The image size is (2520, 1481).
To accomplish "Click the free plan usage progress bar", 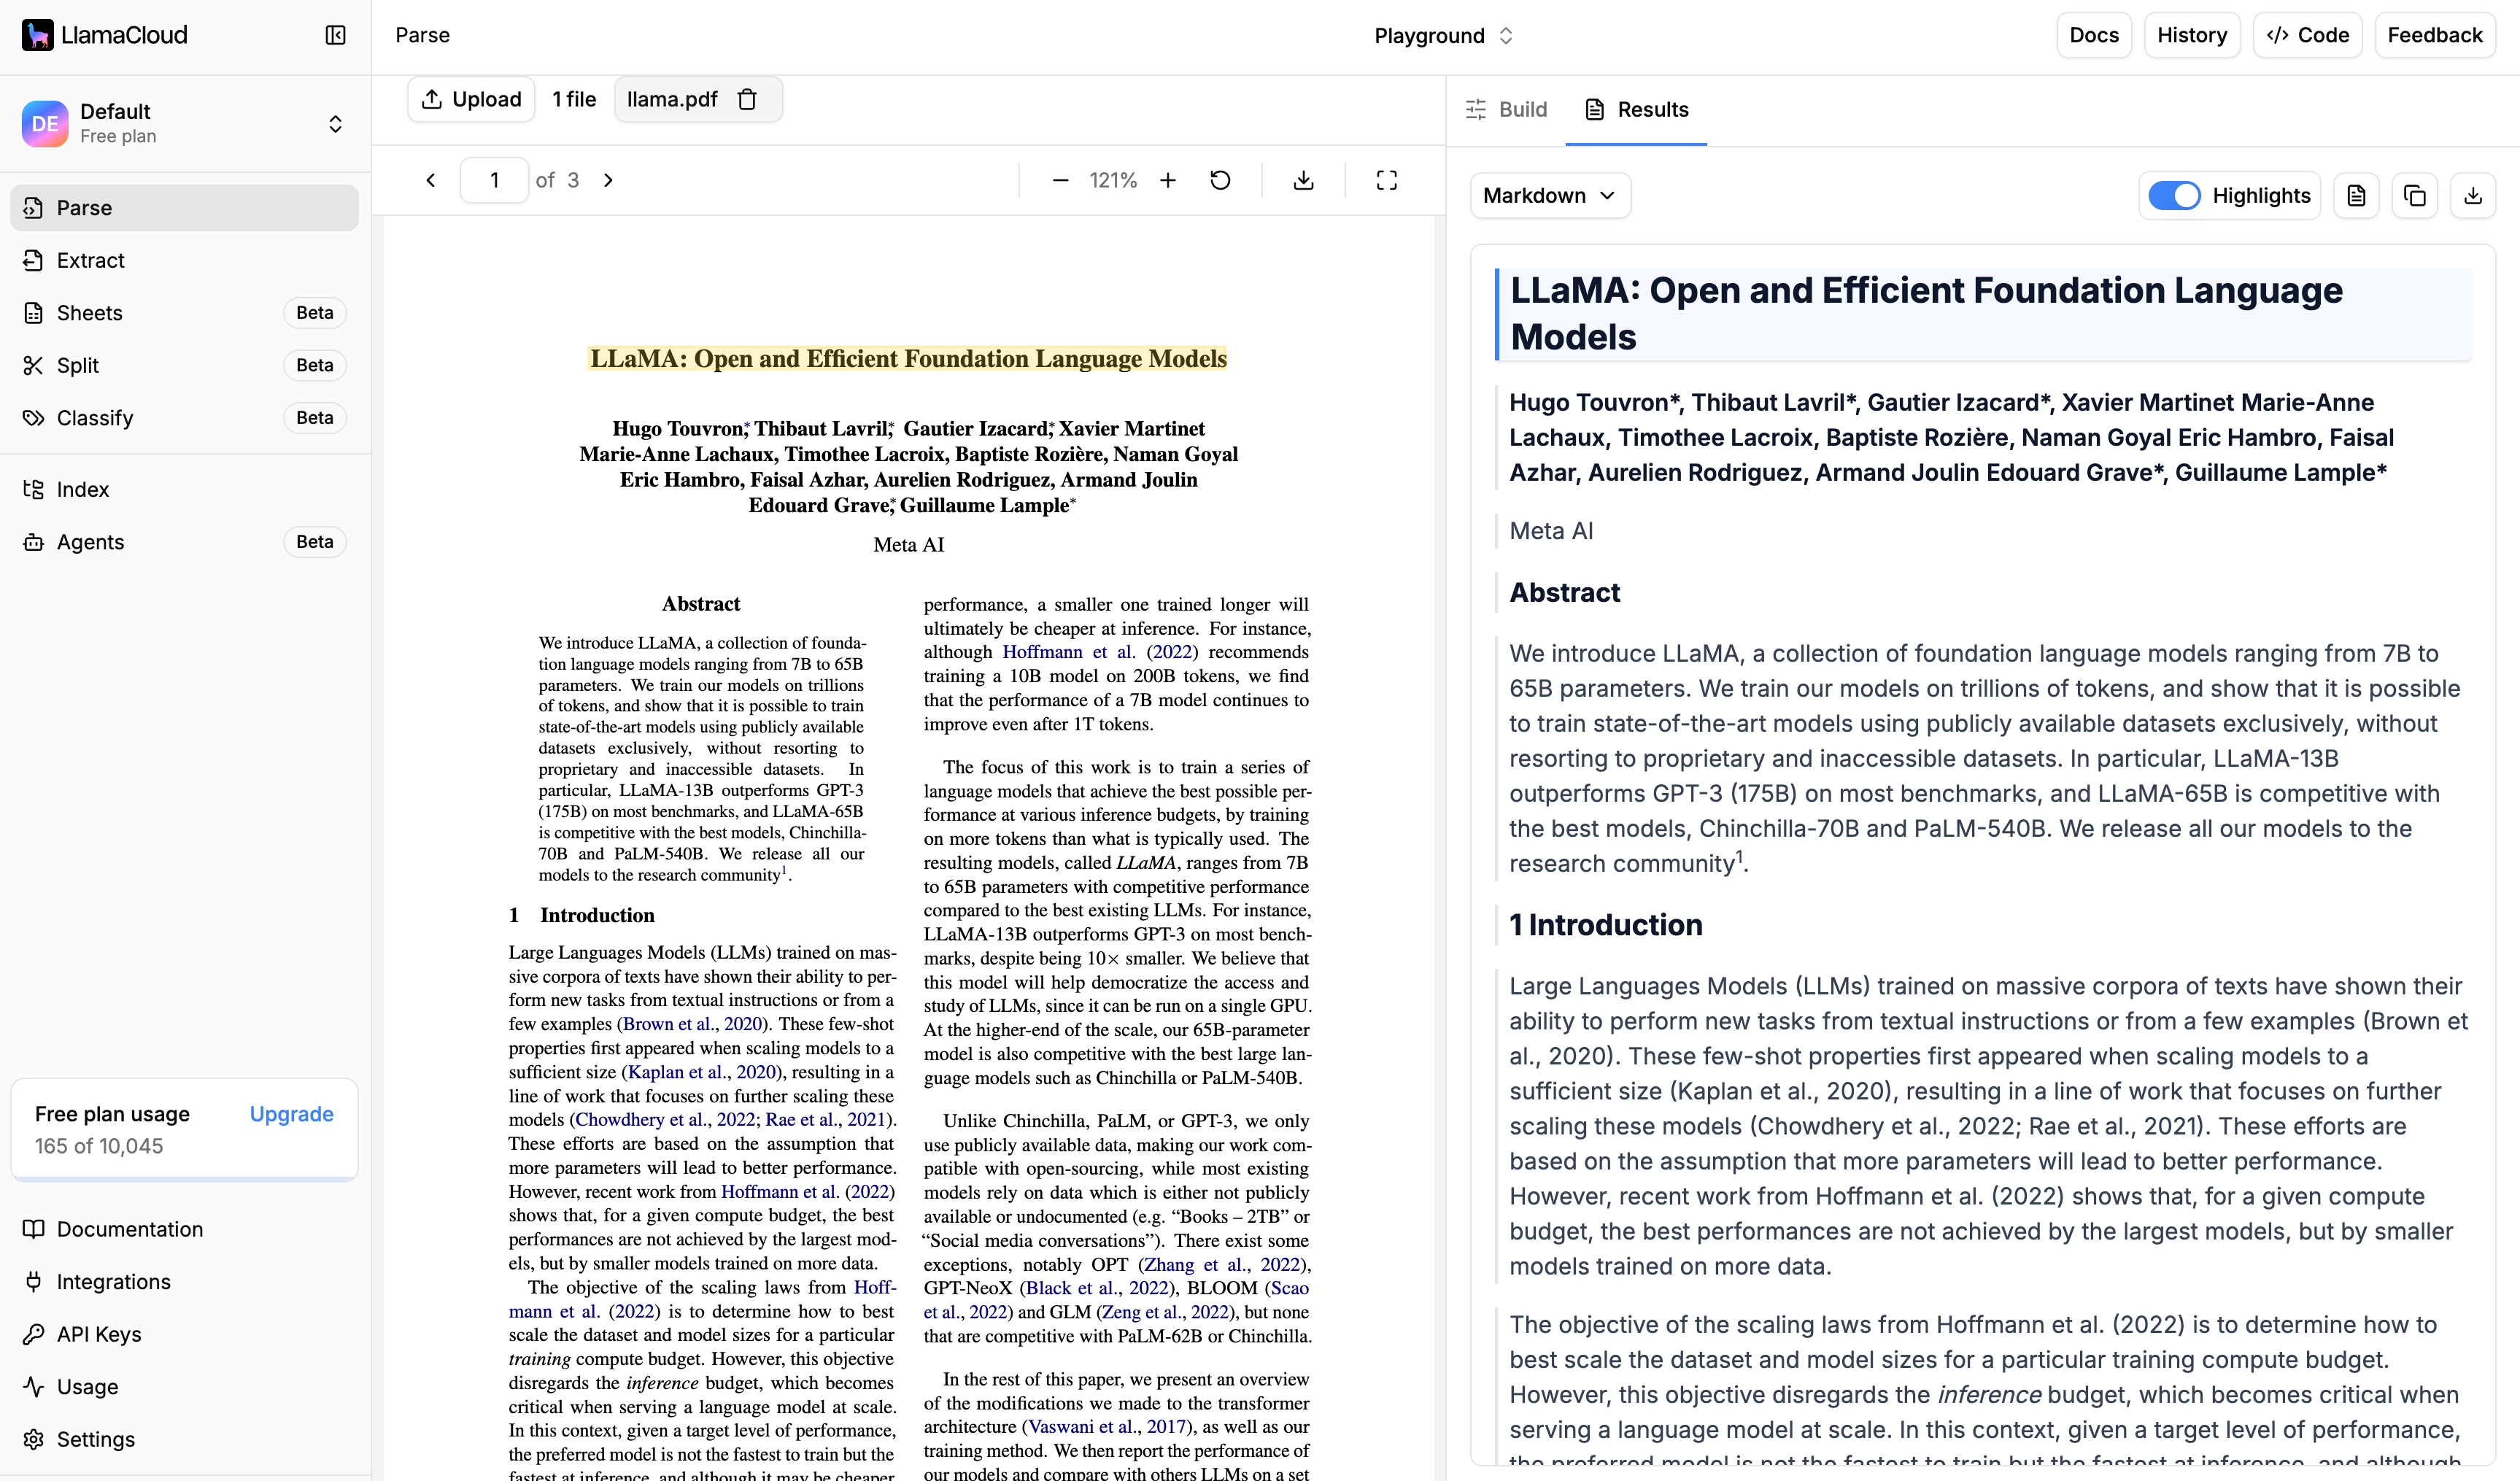I will (x=184, y=1179).
